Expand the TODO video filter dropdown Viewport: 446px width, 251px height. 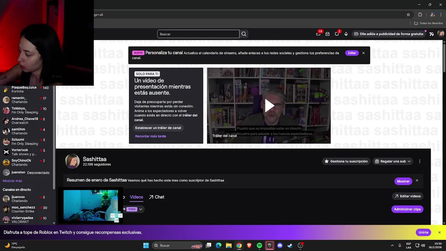point(134,209)
